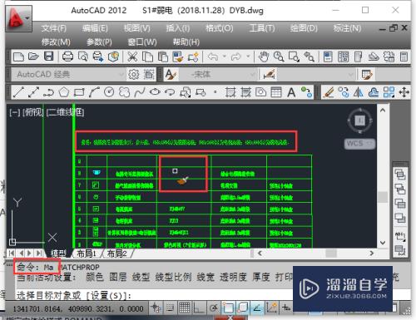This screenshot has height=320, width=416.
Task: Click the Erase tool icon
Action: pyautogui.click(x=329, y=92)
